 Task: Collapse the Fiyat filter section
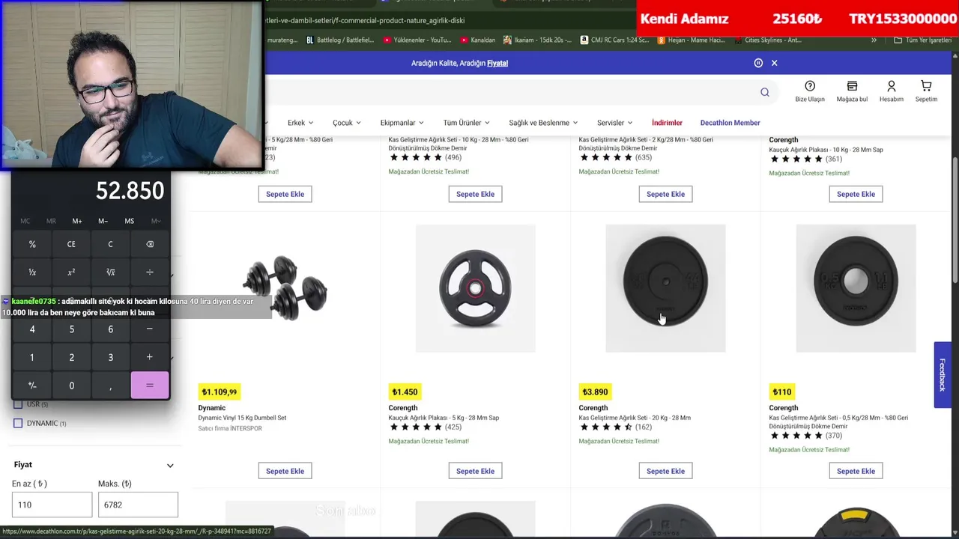click(x=170, y=465)
